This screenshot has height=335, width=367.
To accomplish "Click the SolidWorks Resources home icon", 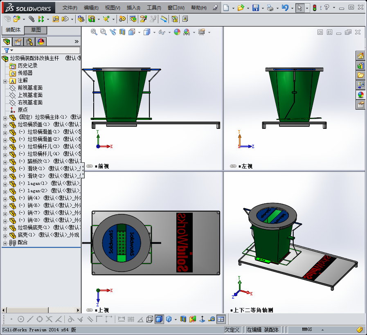I will 360,56.
